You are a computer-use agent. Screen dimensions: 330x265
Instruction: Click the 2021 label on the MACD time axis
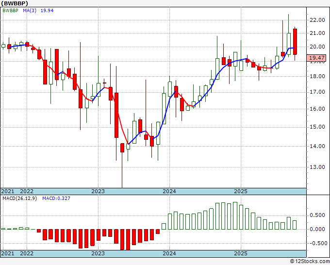[x=8, y=253]
